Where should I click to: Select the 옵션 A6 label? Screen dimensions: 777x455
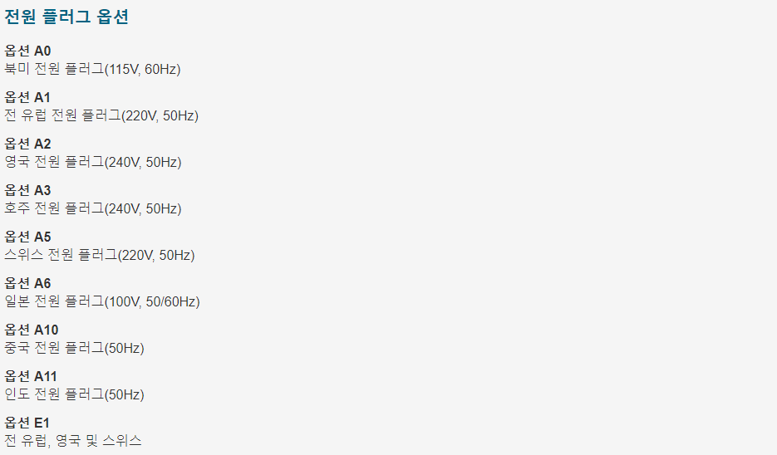[x=27, y=284]
